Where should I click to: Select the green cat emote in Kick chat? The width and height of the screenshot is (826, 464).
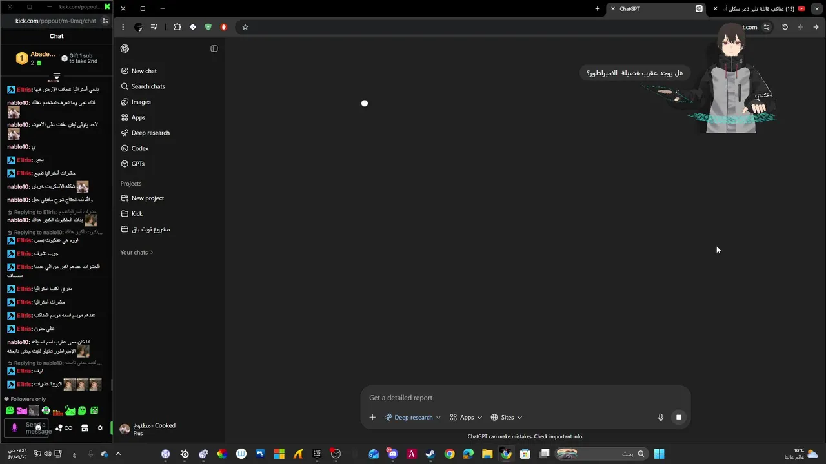(x=70, y=411)
